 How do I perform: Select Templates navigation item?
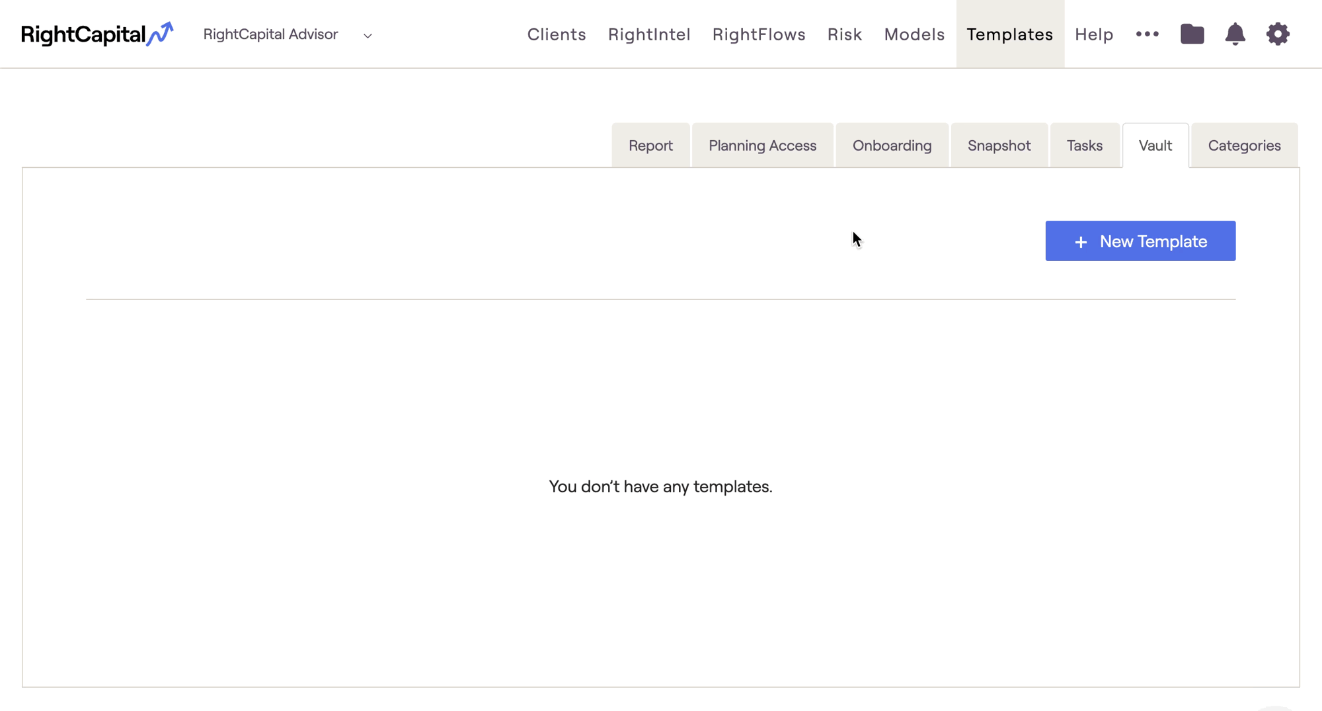(x=1010, y=34)
